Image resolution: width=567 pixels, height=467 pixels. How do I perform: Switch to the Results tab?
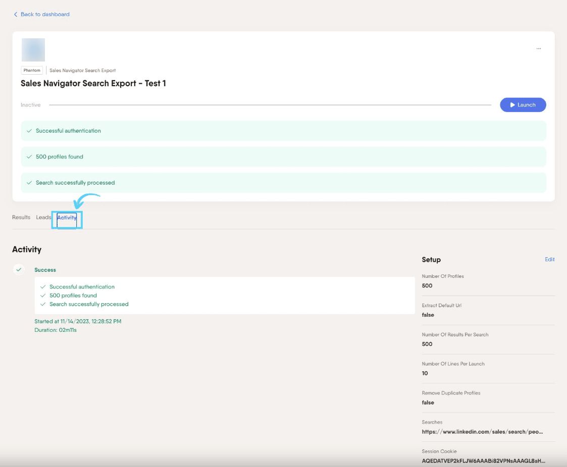coord(21,217)
